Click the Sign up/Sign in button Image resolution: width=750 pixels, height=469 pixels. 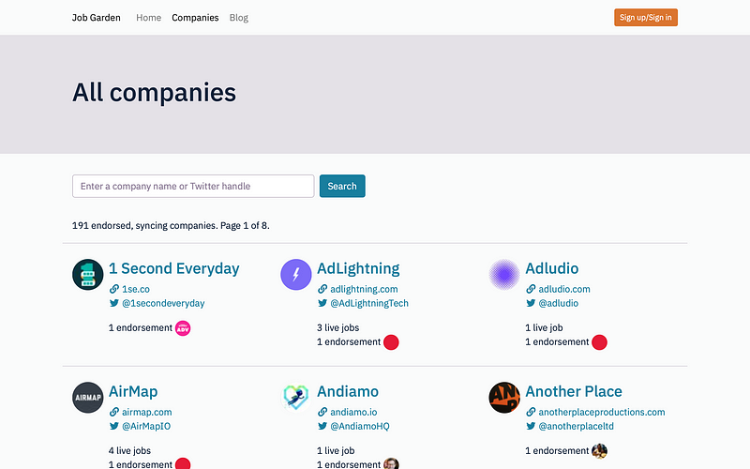646,17
